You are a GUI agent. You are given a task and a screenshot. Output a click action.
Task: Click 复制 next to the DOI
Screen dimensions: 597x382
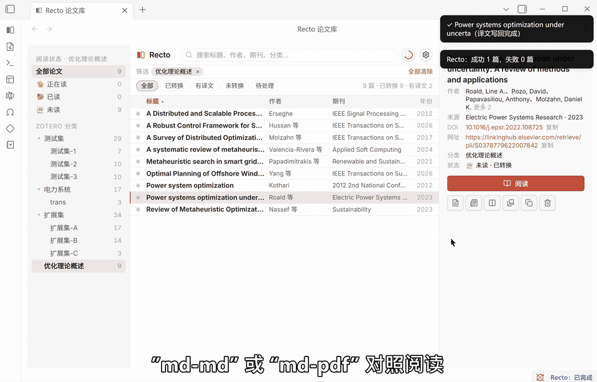point(552,127)
